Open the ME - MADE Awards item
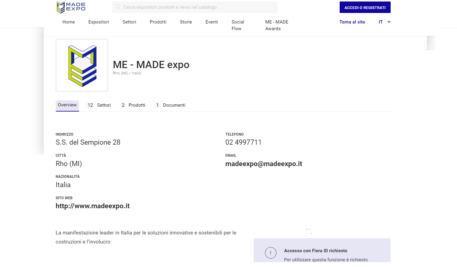Viewport: 457px width, 267px height. click(x=277, y=25)
